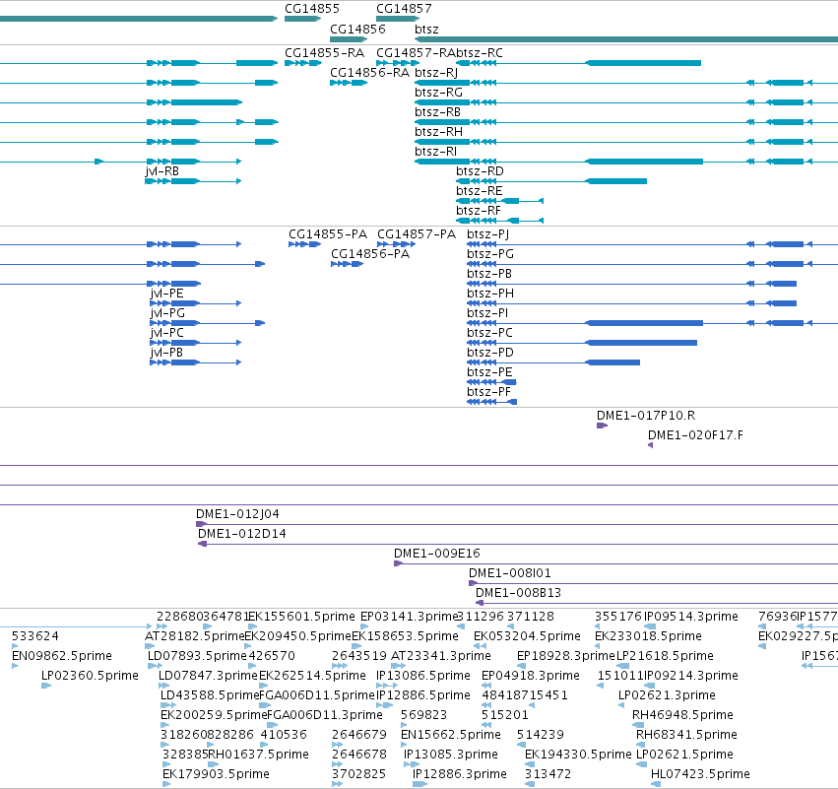Image resolution: width=838 pixels, height=789 pixels.
Task: Open the btsz-PF protein label
Action: (x=488, y=392)
